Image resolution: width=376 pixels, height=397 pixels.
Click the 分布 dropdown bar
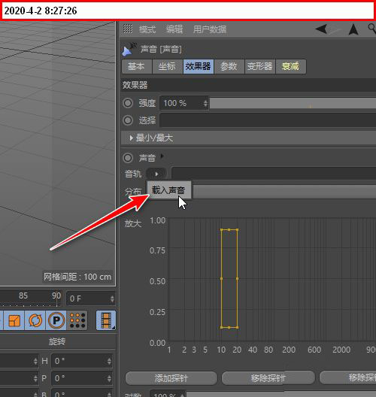coord(284,192)
